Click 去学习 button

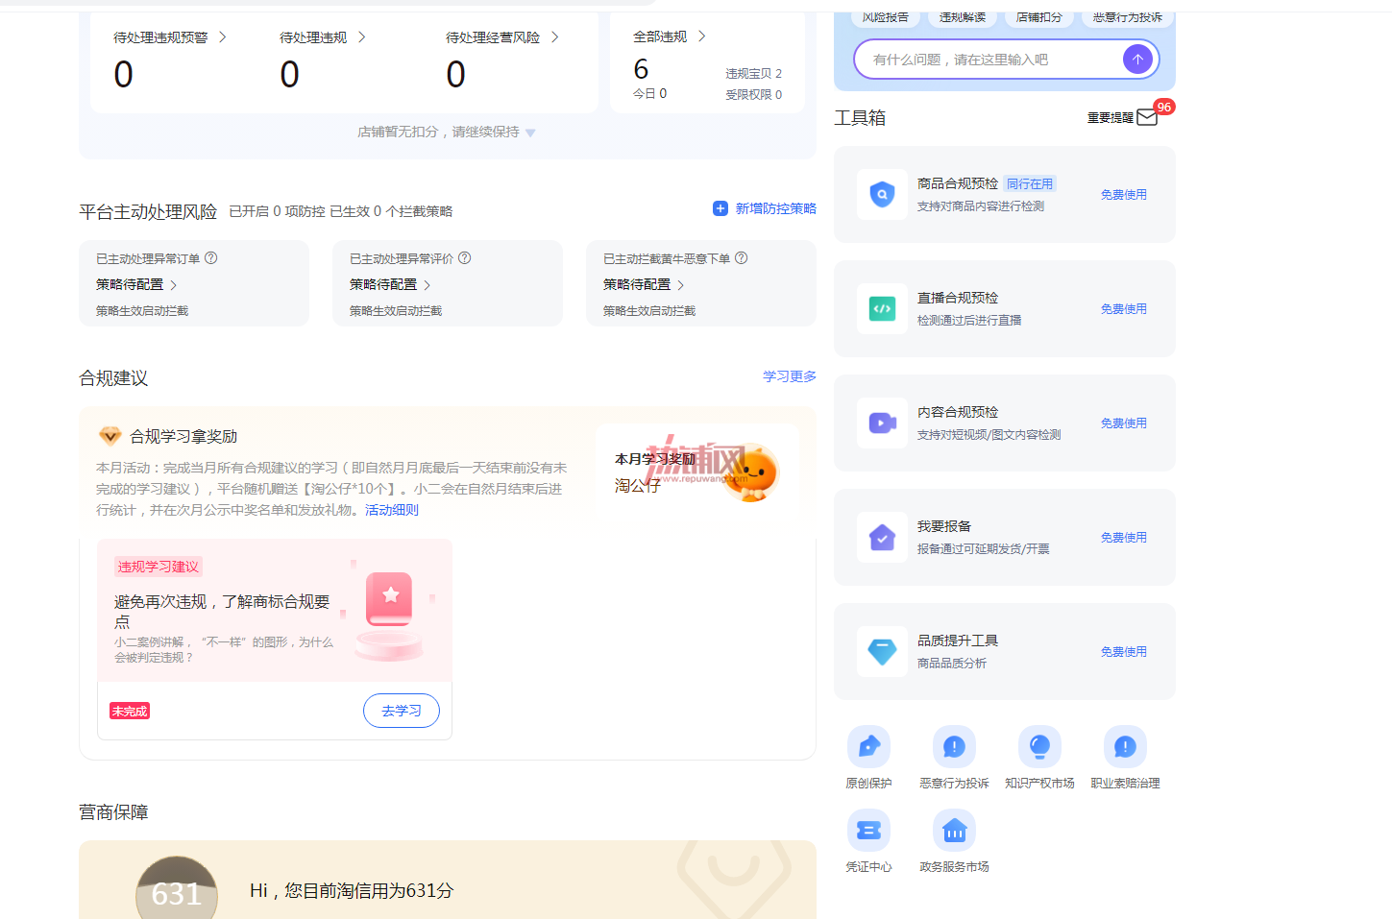click(402, 711)
